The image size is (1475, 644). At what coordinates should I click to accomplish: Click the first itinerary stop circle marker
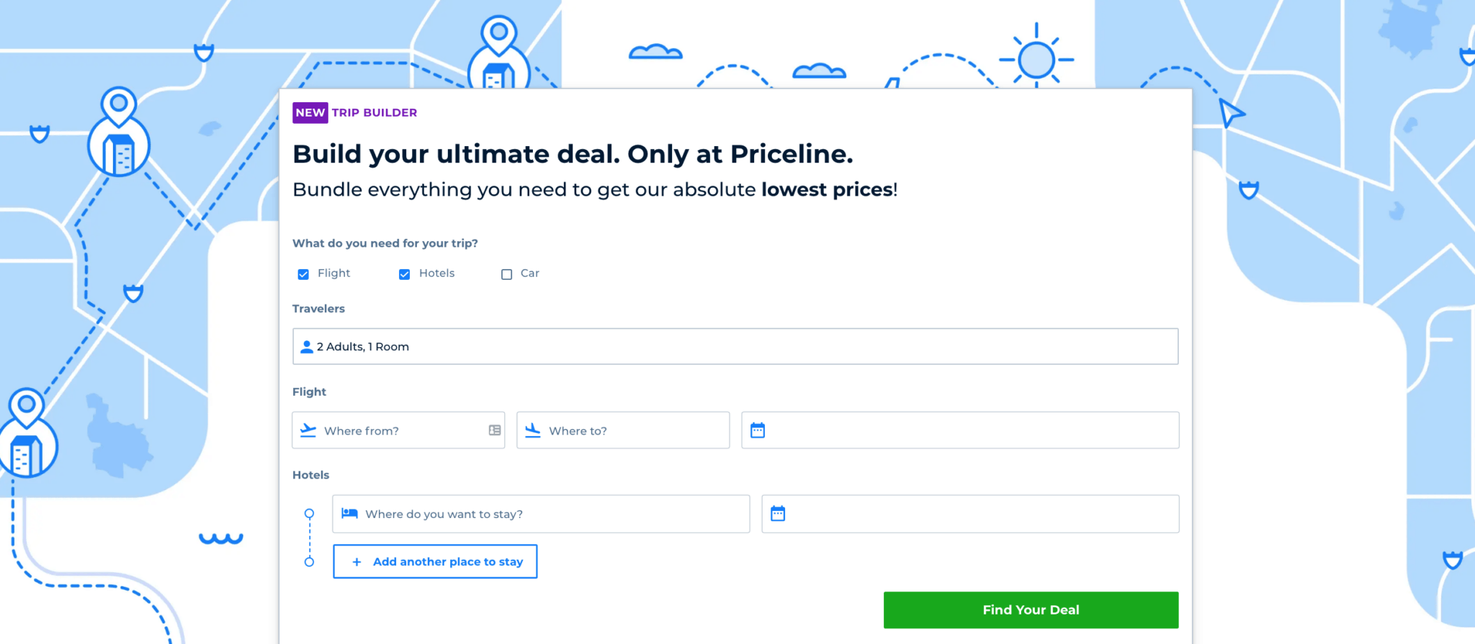click(310, 512)
